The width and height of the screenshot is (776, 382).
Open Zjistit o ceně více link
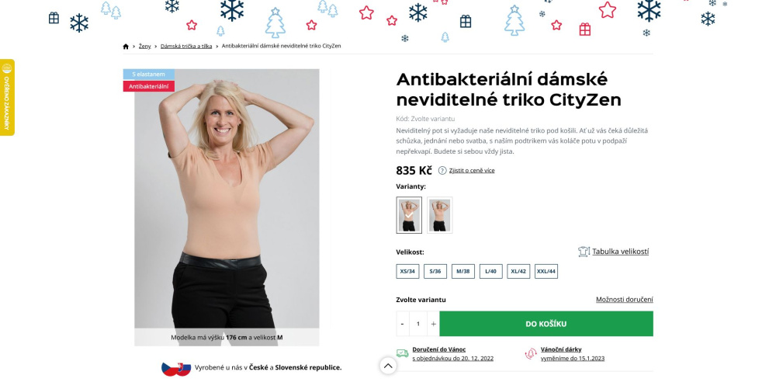472,171
